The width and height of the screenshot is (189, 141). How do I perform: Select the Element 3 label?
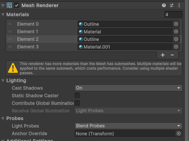tap(28, 47)
